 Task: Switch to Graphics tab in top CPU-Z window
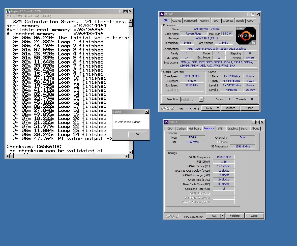(228, 21)
